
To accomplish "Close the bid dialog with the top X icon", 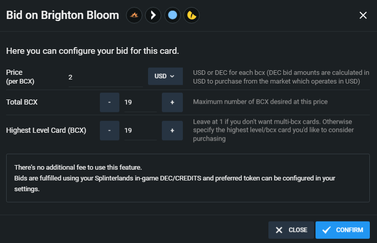I will (363, 15).
